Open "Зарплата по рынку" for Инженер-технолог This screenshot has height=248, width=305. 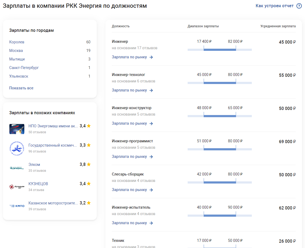tap(129, 90)
